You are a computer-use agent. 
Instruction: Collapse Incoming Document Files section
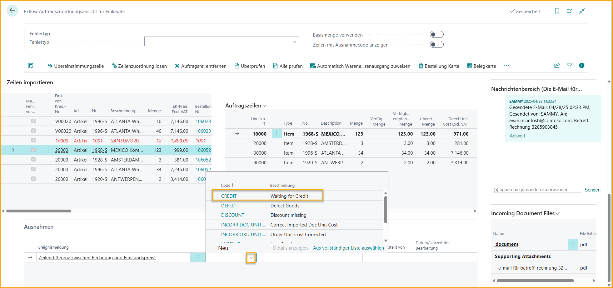(558, 214)
